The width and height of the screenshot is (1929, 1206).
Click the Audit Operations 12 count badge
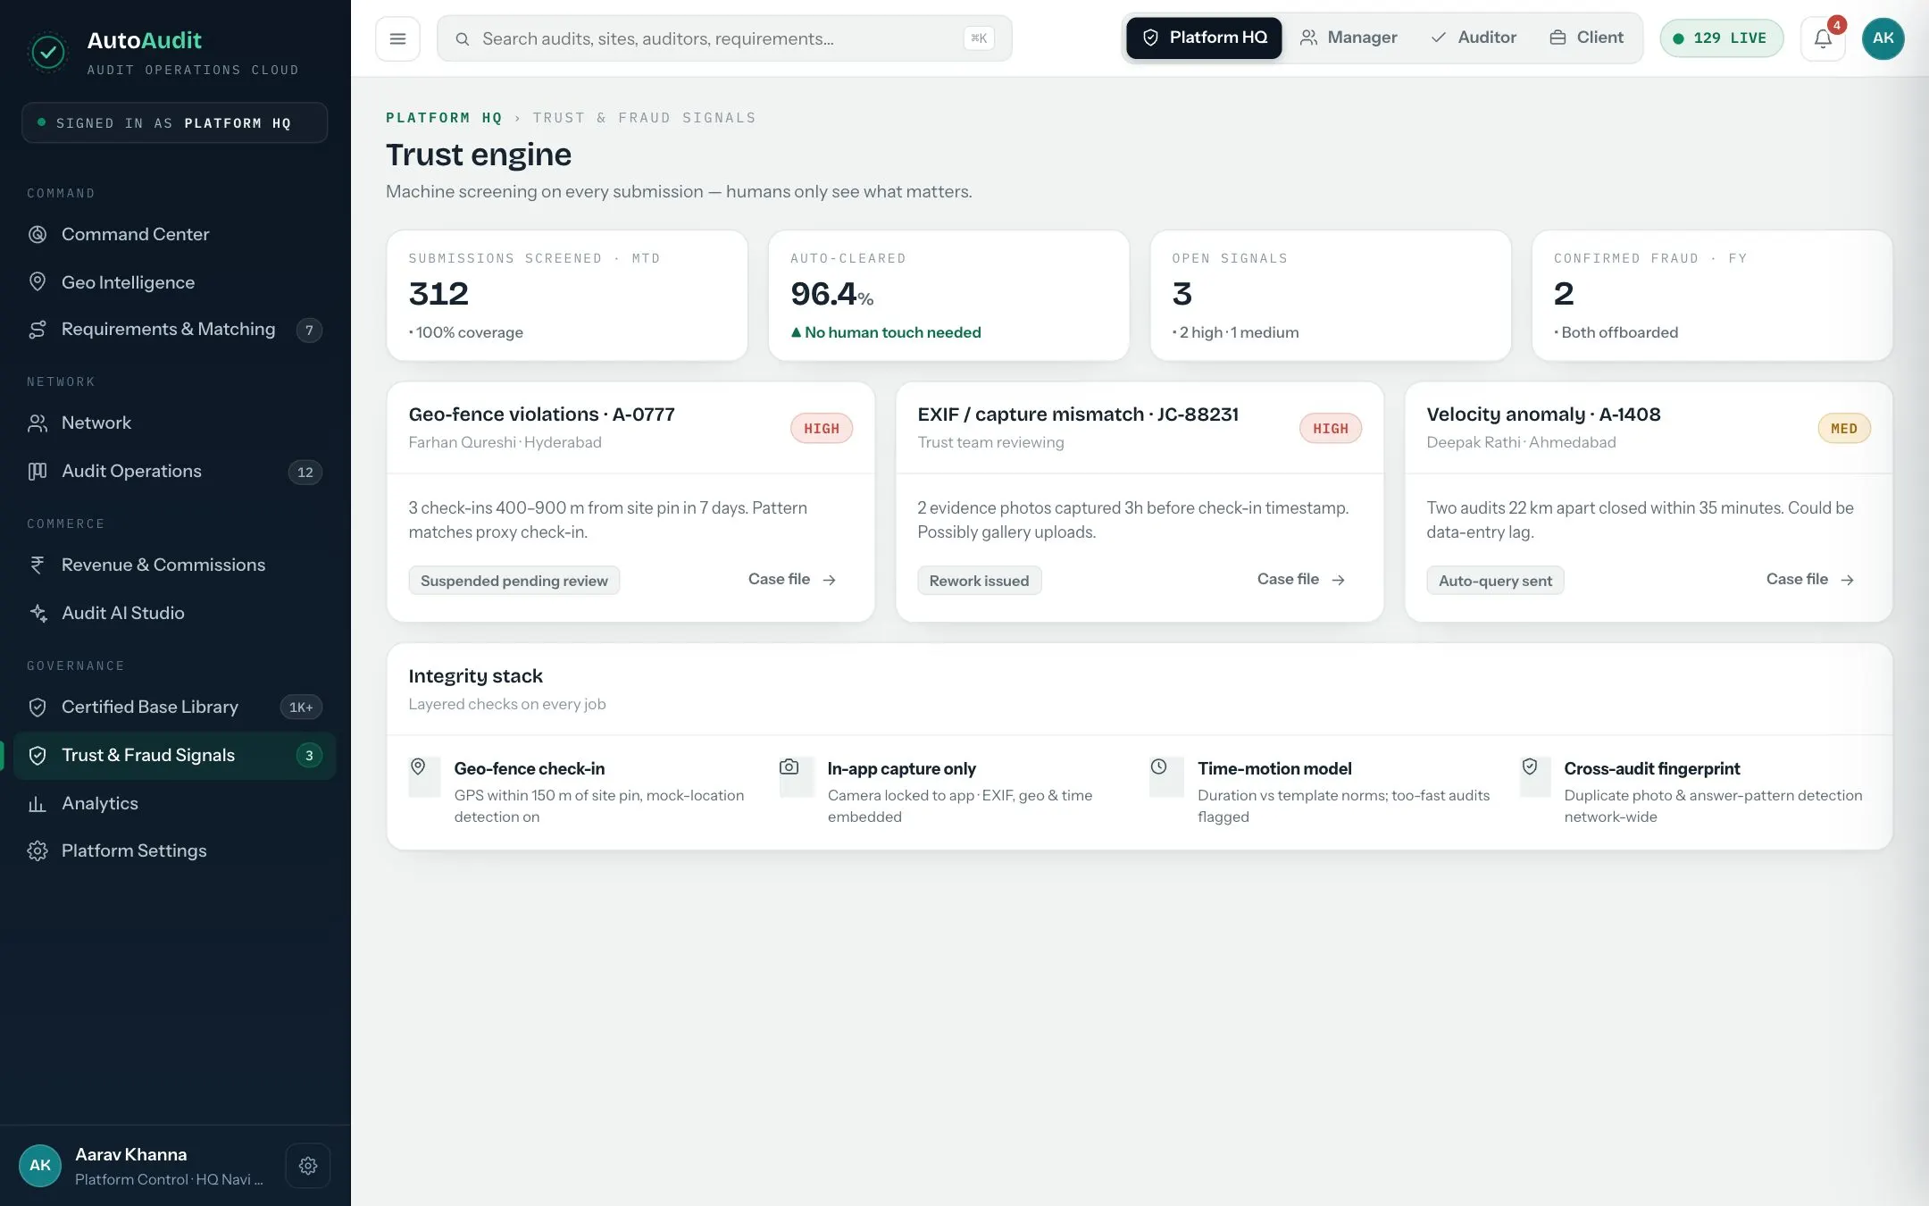click(305, 472)
